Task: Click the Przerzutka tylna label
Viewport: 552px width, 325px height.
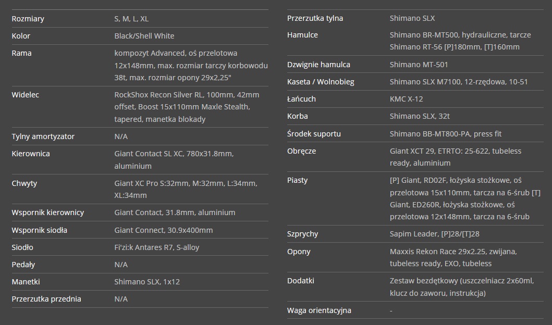Action: click(315, 18)
